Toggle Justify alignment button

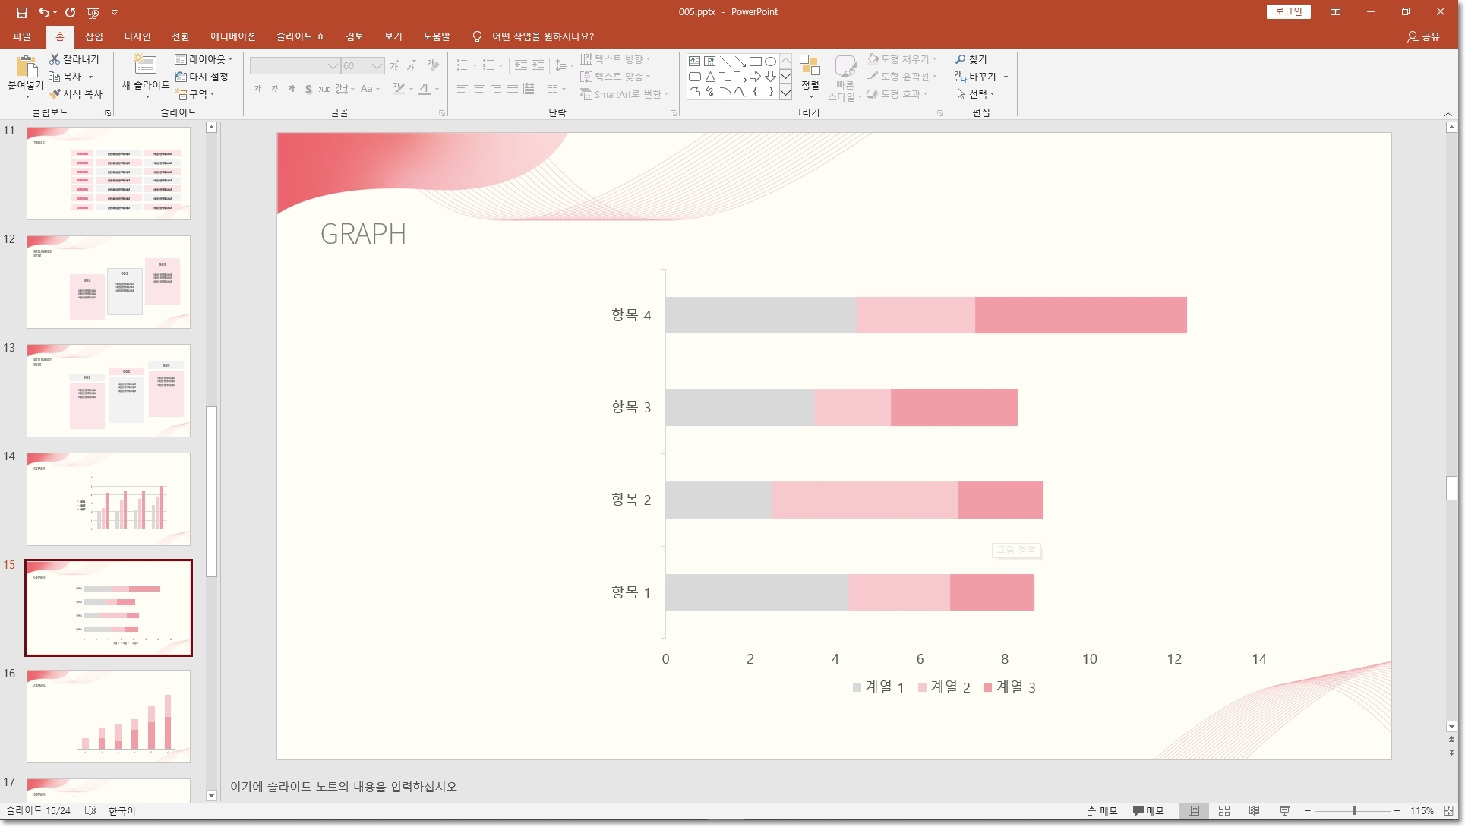pyautogui.click(x=512, y=89)
